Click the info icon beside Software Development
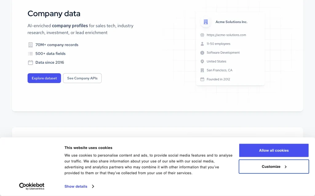315x196 pixels. click(x=202, y=53)
